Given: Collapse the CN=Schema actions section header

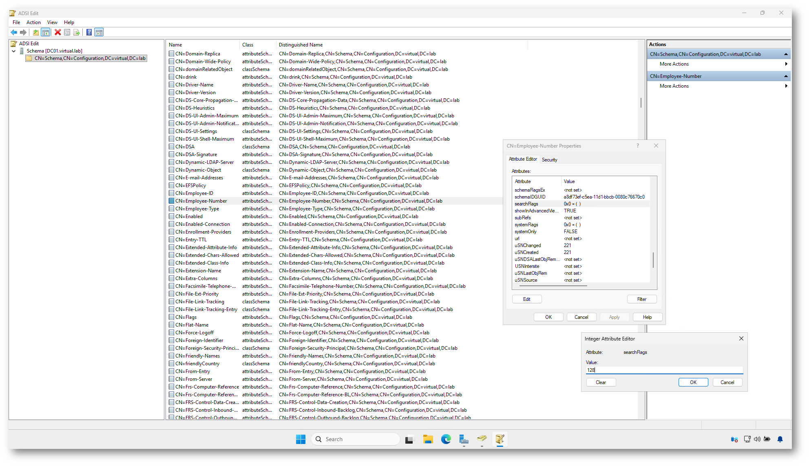Looking at the screenshot, I should (x=785, y=54).
